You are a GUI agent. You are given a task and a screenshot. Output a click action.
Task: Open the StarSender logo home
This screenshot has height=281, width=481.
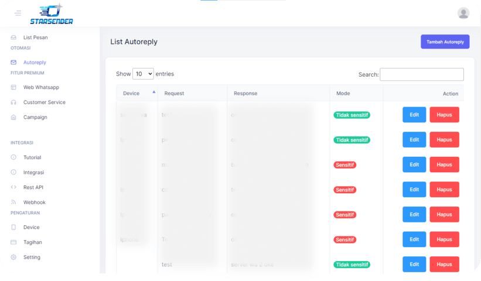tap(52, 14)
